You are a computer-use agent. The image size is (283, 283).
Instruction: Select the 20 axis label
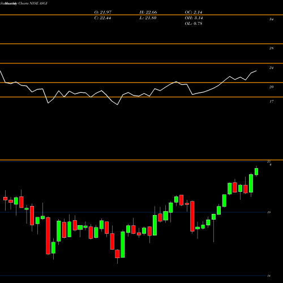[271, 87]
